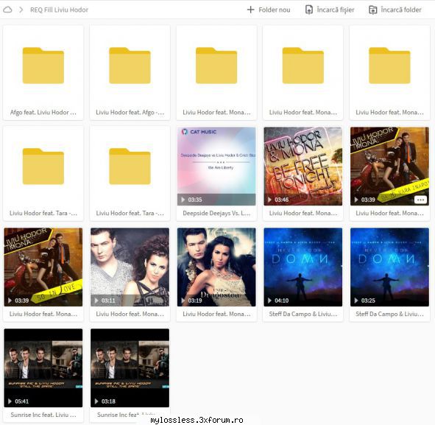Play the 03:46 Be Free Tonight video
The height and width of the screenshot is (425, 435).
269,200
